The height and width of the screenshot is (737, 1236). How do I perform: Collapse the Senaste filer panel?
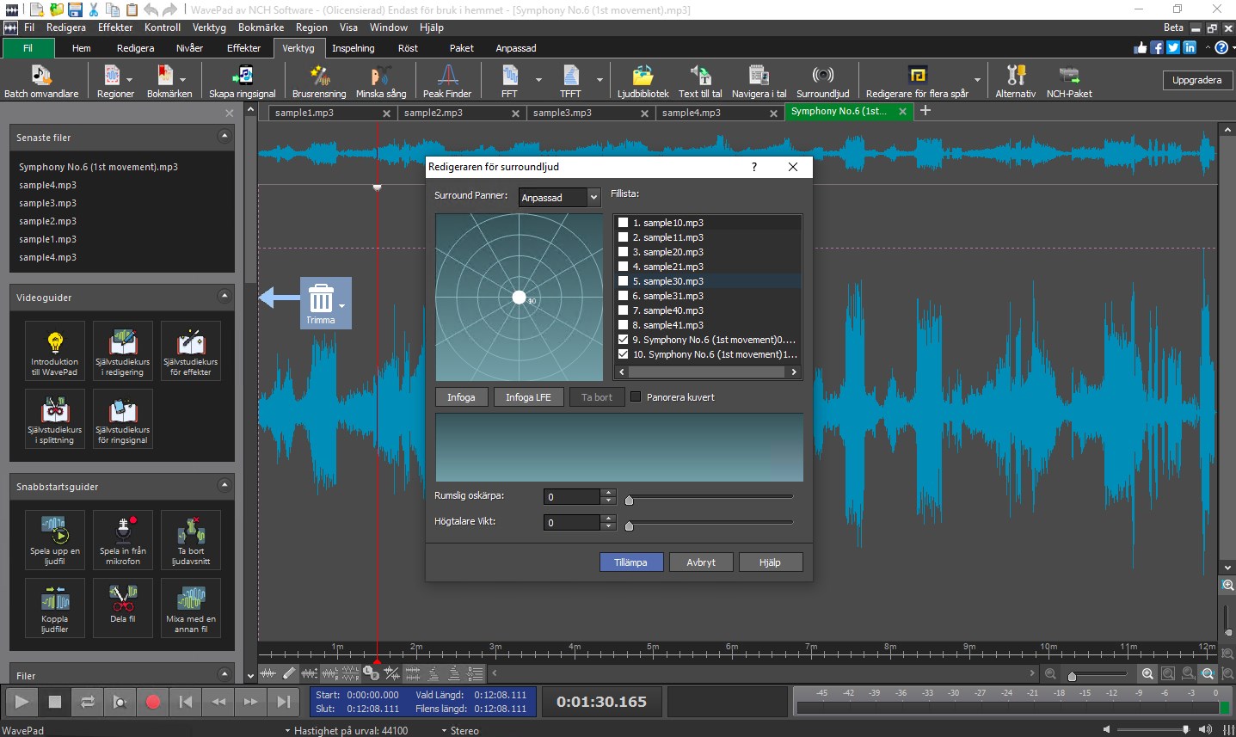[x=224, y=136]
